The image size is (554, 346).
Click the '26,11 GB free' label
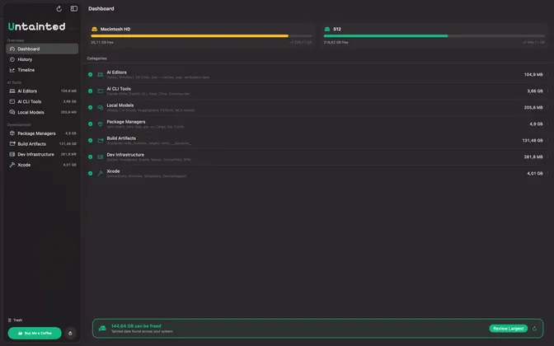pos(102,42)
